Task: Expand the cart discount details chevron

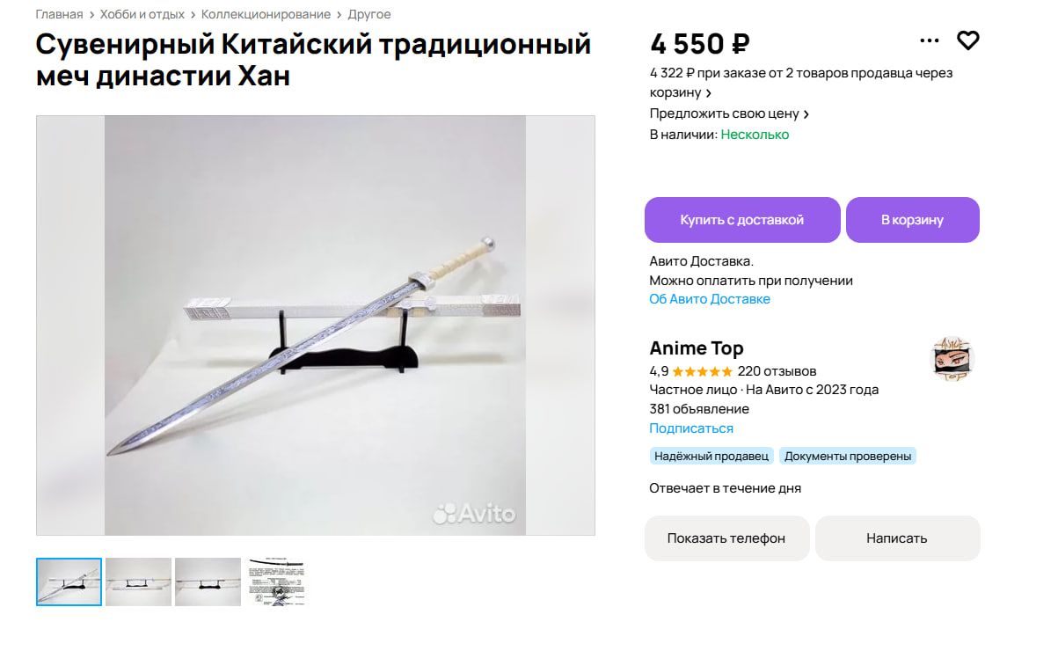Action: pyautogui.click(x=709, y=93)
